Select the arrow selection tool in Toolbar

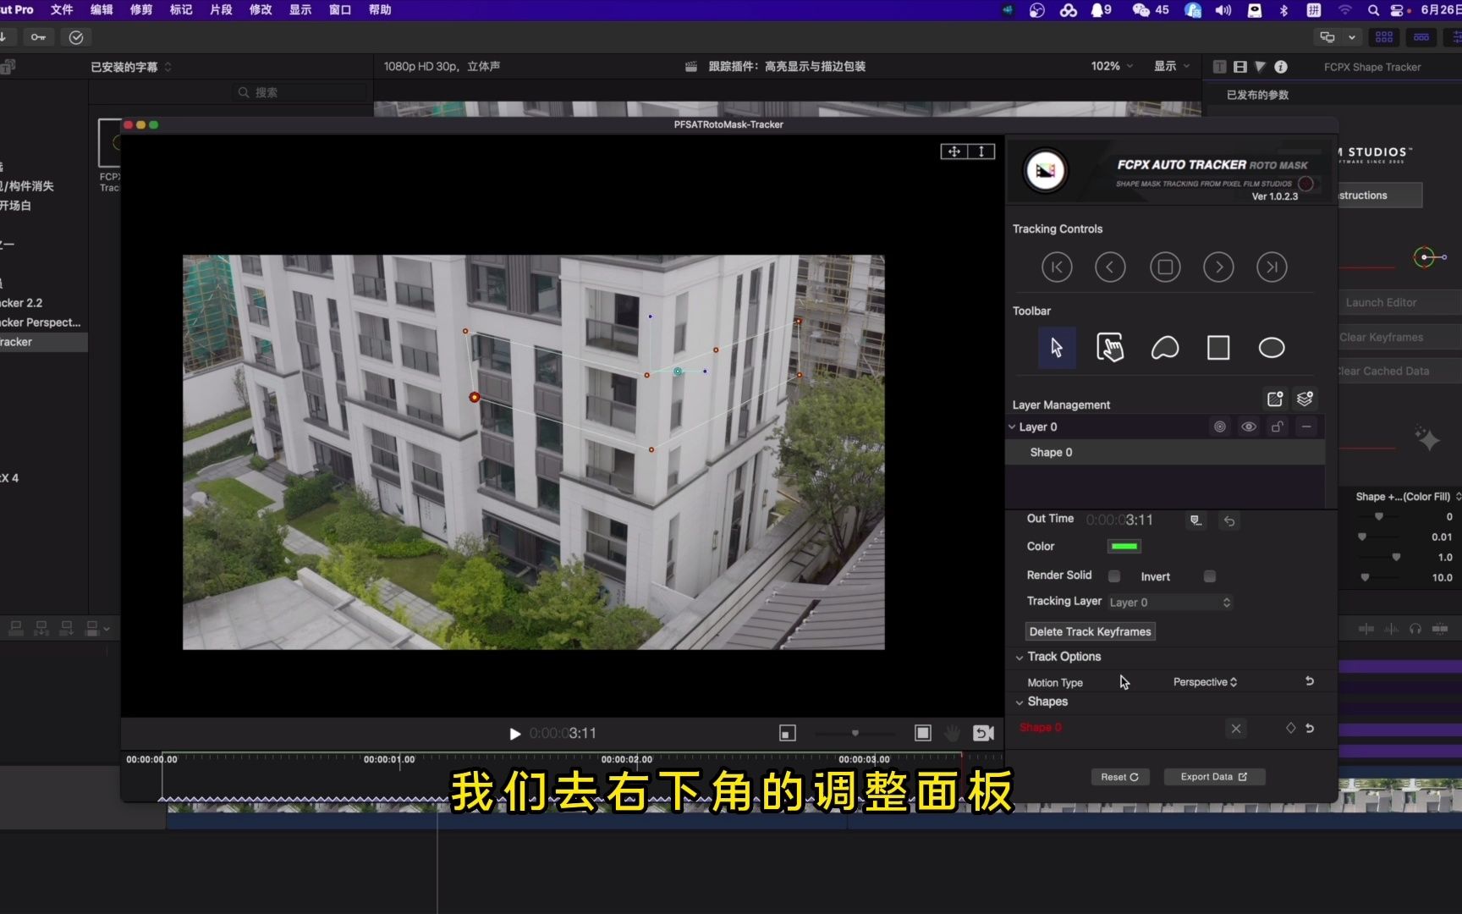point(1057,347)
